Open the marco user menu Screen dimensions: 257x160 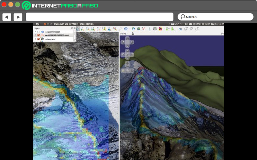point(216,24)
